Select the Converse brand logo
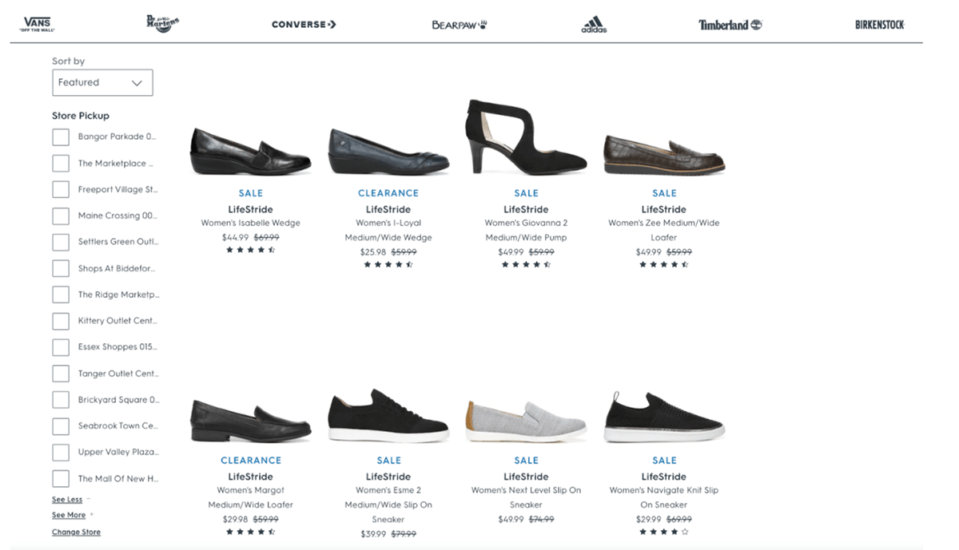This screenshot has width=959, height=550. click(304, 24)
